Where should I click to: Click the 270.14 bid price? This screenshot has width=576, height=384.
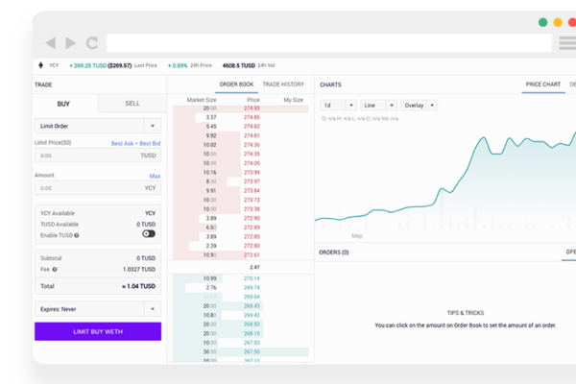tap(252, 279)
